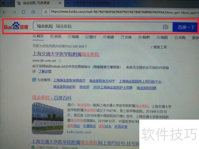Click the camera image search icon

166,27
